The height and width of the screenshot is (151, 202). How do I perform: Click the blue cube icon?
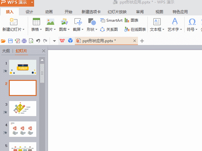[x=70, y=41]
